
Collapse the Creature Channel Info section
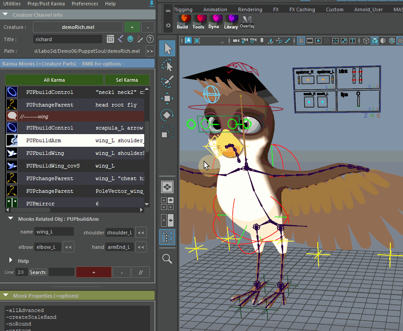click(5, 14)
